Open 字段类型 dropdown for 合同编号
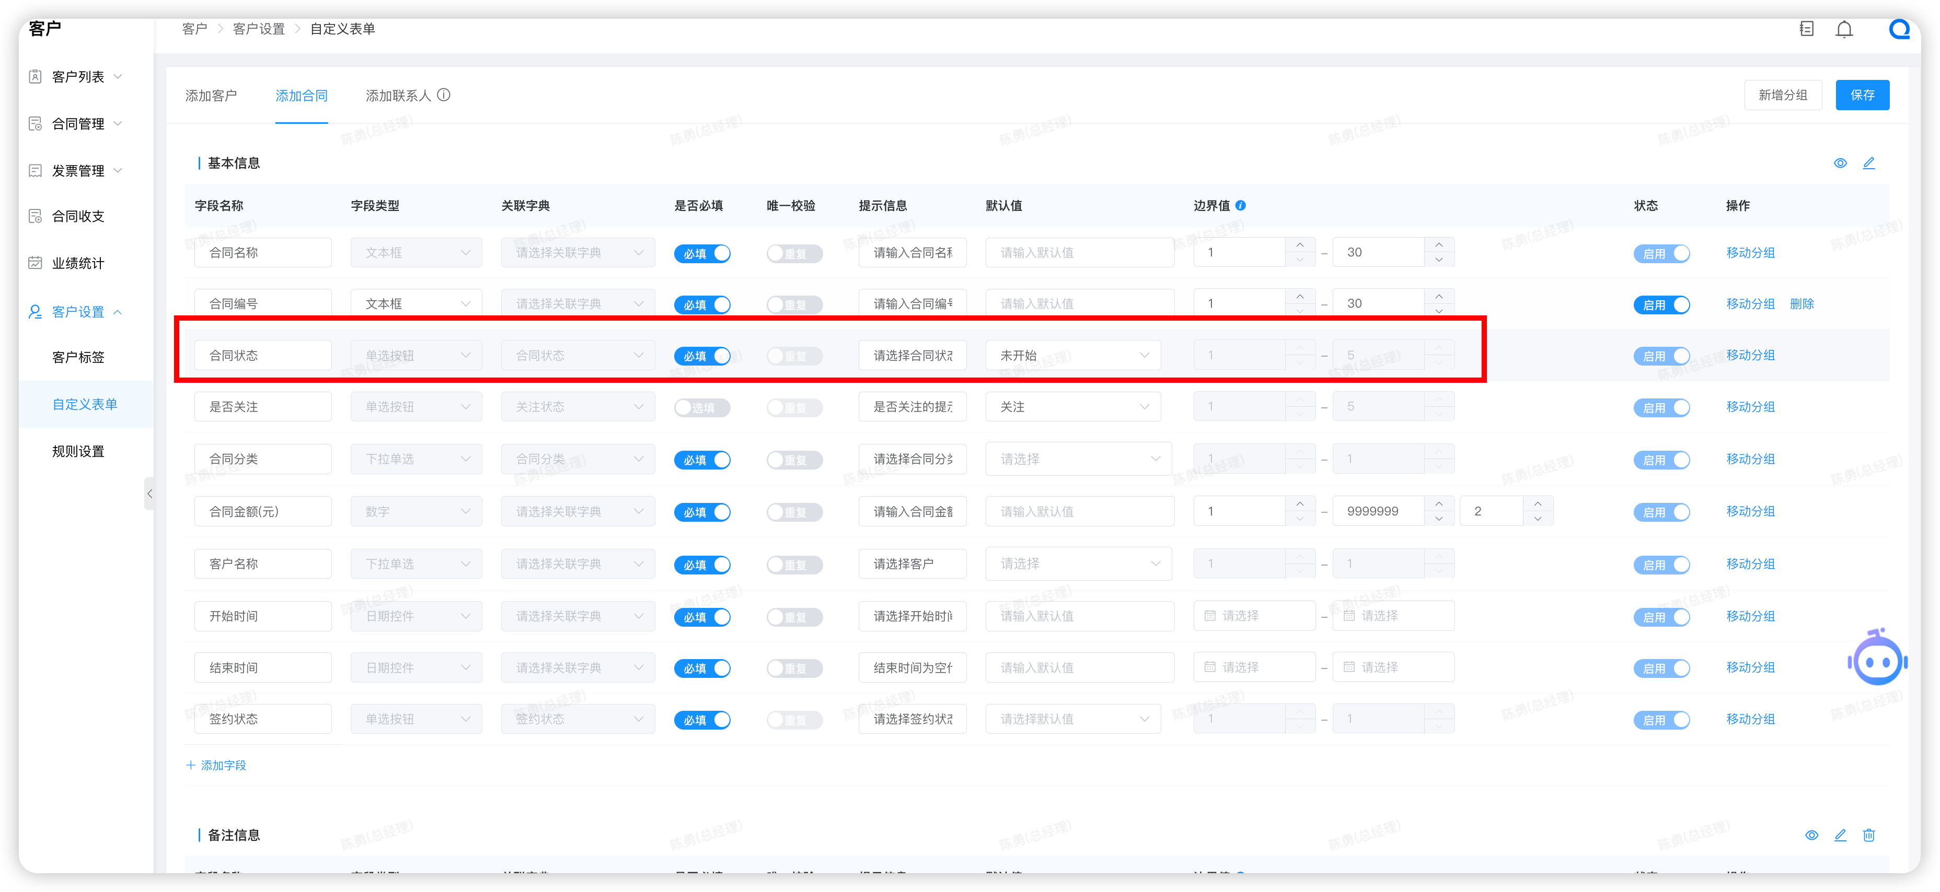Image resolution: width=1940 pixels, height=892 pixels. 415,303
